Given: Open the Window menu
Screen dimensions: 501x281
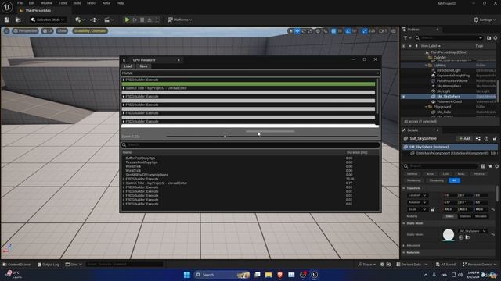Looking at the screenshot, I should pyautogui.click(x=47, y=3).
